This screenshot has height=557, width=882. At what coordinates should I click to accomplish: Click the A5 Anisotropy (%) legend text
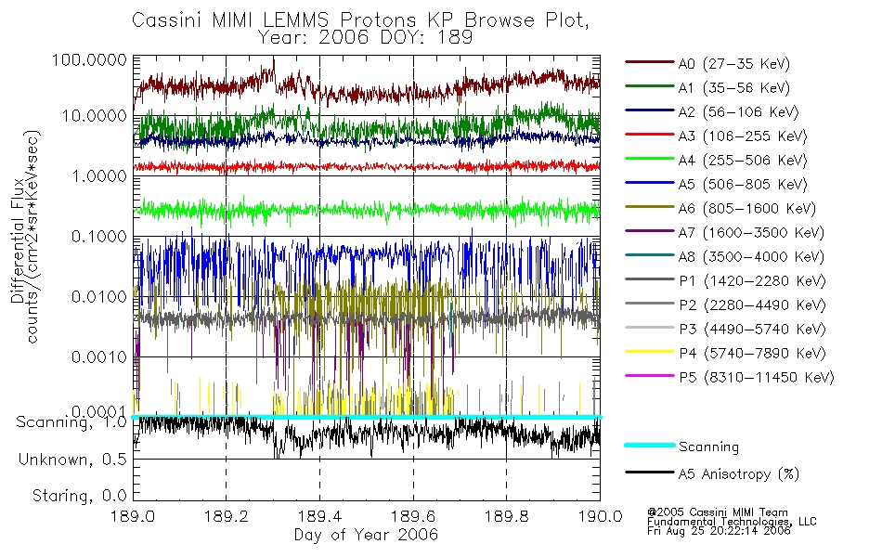click(x=738, y=474)
